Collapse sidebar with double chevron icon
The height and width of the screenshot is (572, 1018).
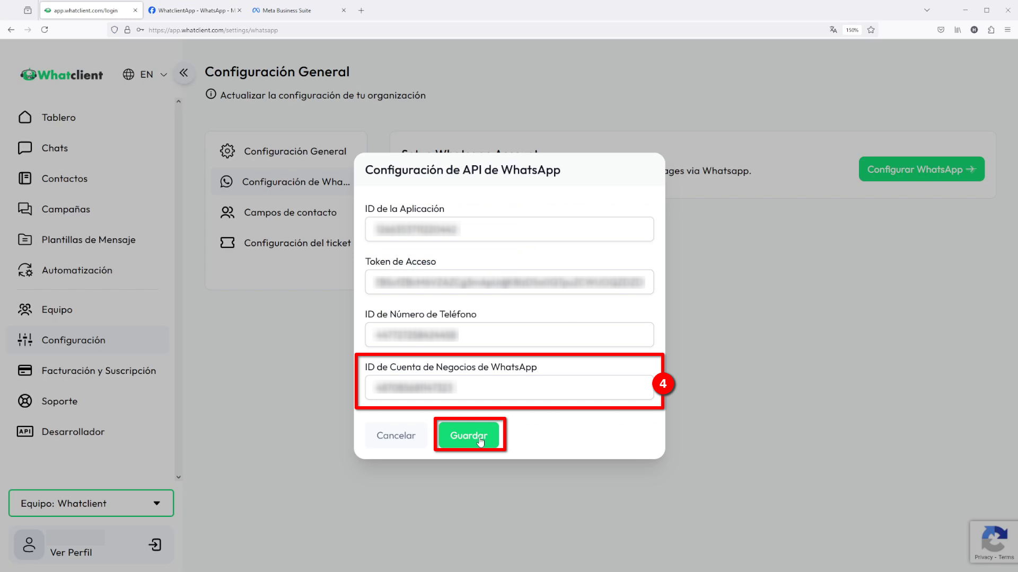[183, 73]
